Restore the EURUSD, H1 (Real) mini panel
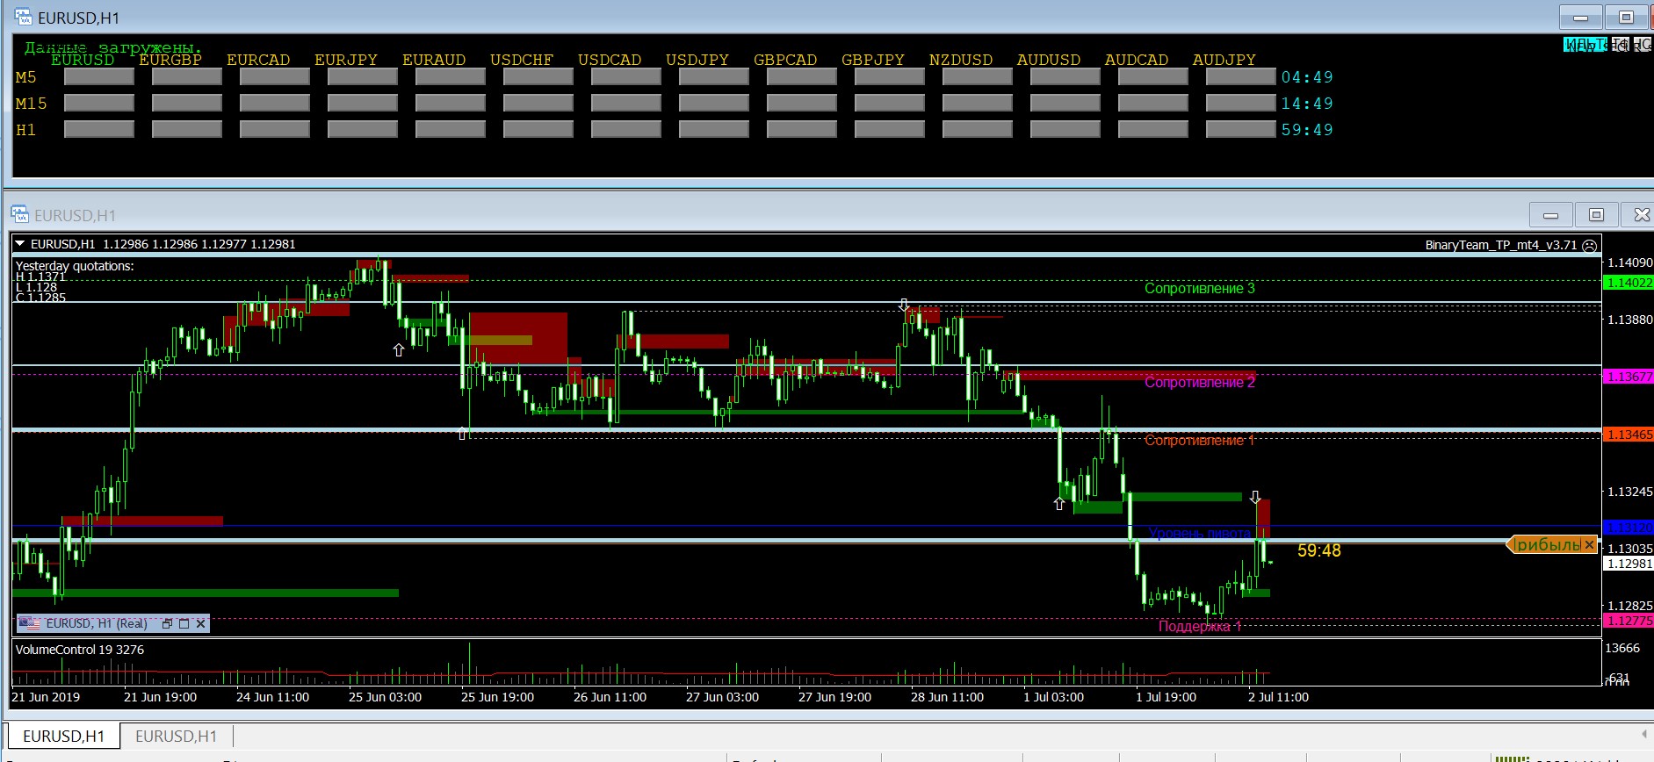Viewport: 1654px width, 762px height. 167,623
